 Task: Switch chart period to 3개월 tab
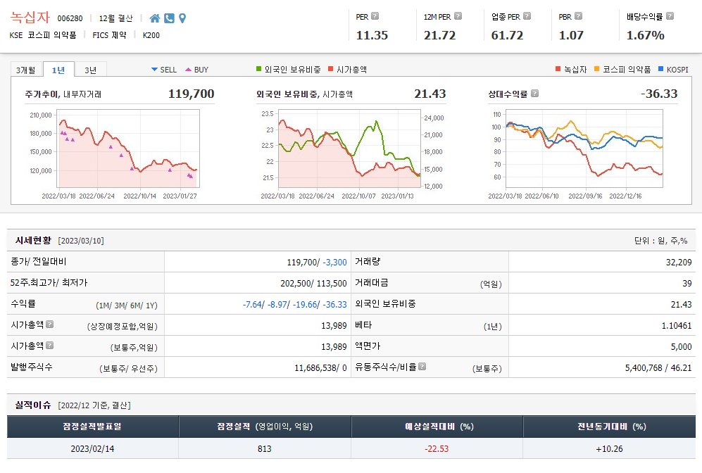tap(26, 70)
